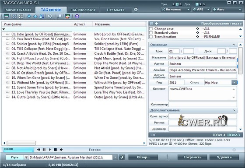245x168 pixels.
Task: Enable the Standard values checkbox
Action: tap(151, 33)
